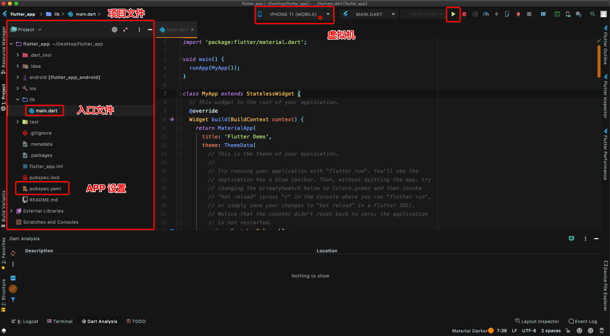The width and height of the screenshot is (610, 336).
Task: Open the iPhone 11 device selector dropdown
Action: [x=294, y=14]
